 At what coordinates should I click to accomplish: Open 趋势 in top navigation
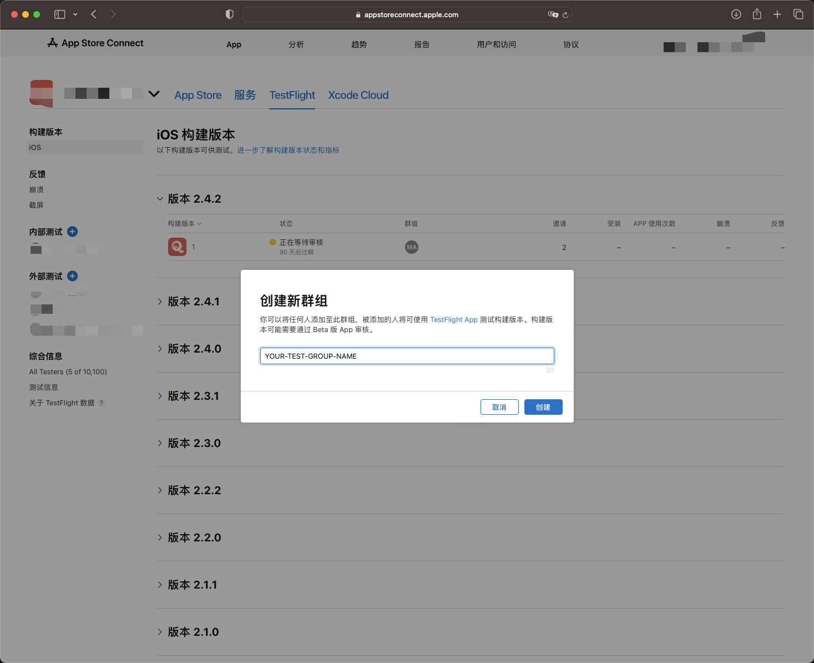click(359, 44)
